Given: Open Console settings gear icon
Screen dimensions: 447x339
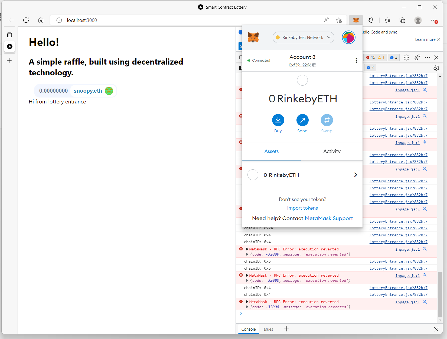Looking at the screenshot, I should click(436, 68).
